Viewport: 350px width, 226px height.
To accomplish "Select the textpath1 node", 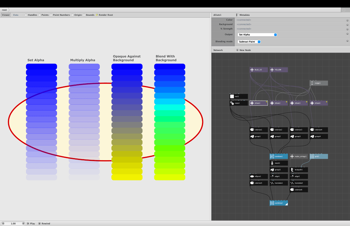I will point(299,170).
